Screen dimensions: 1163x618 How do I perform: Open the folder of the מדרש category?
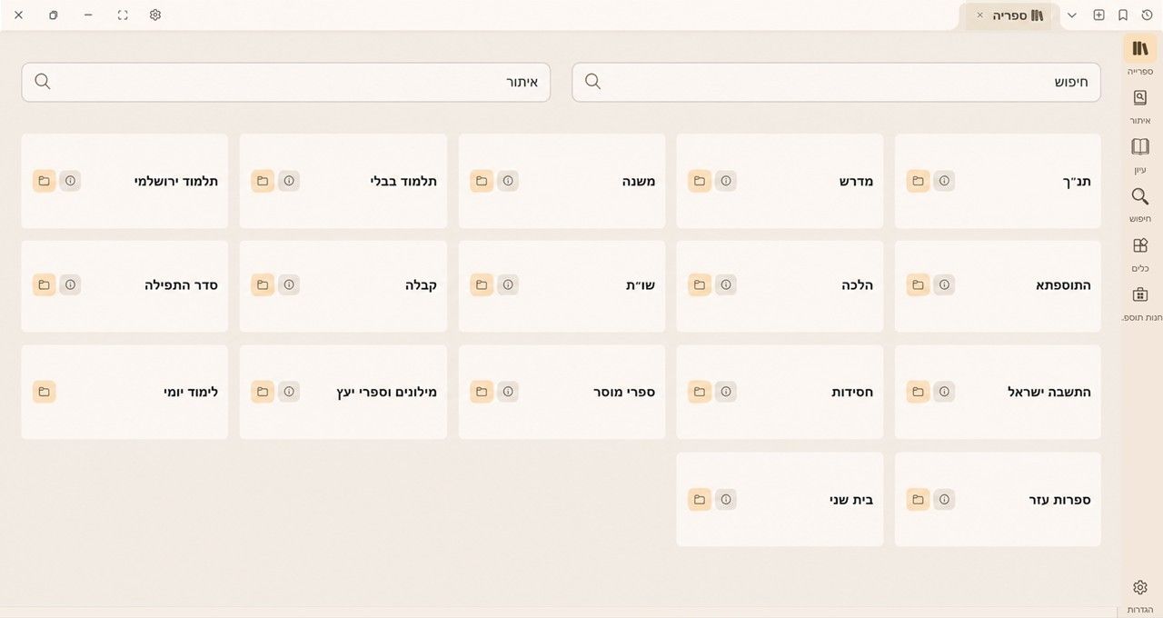[x=700, y=181]
